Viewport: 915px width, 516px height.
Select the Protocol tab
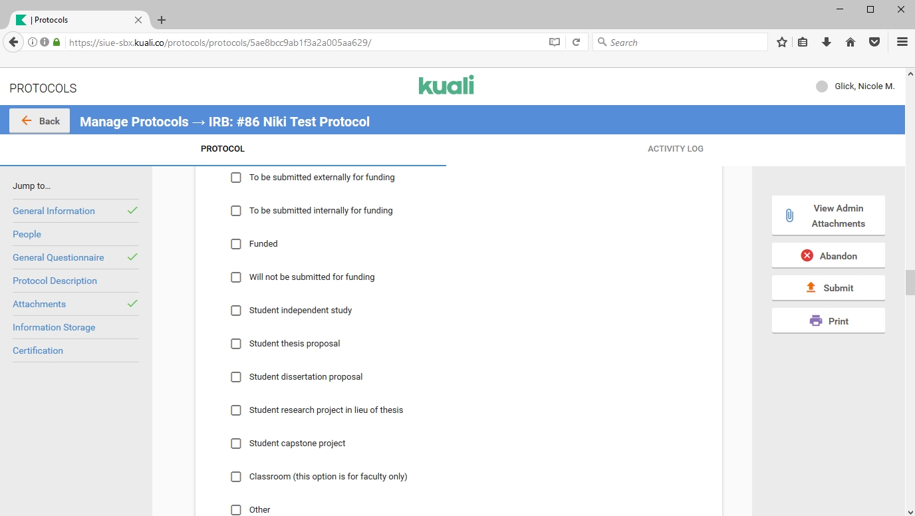click(x=223, y=149)
